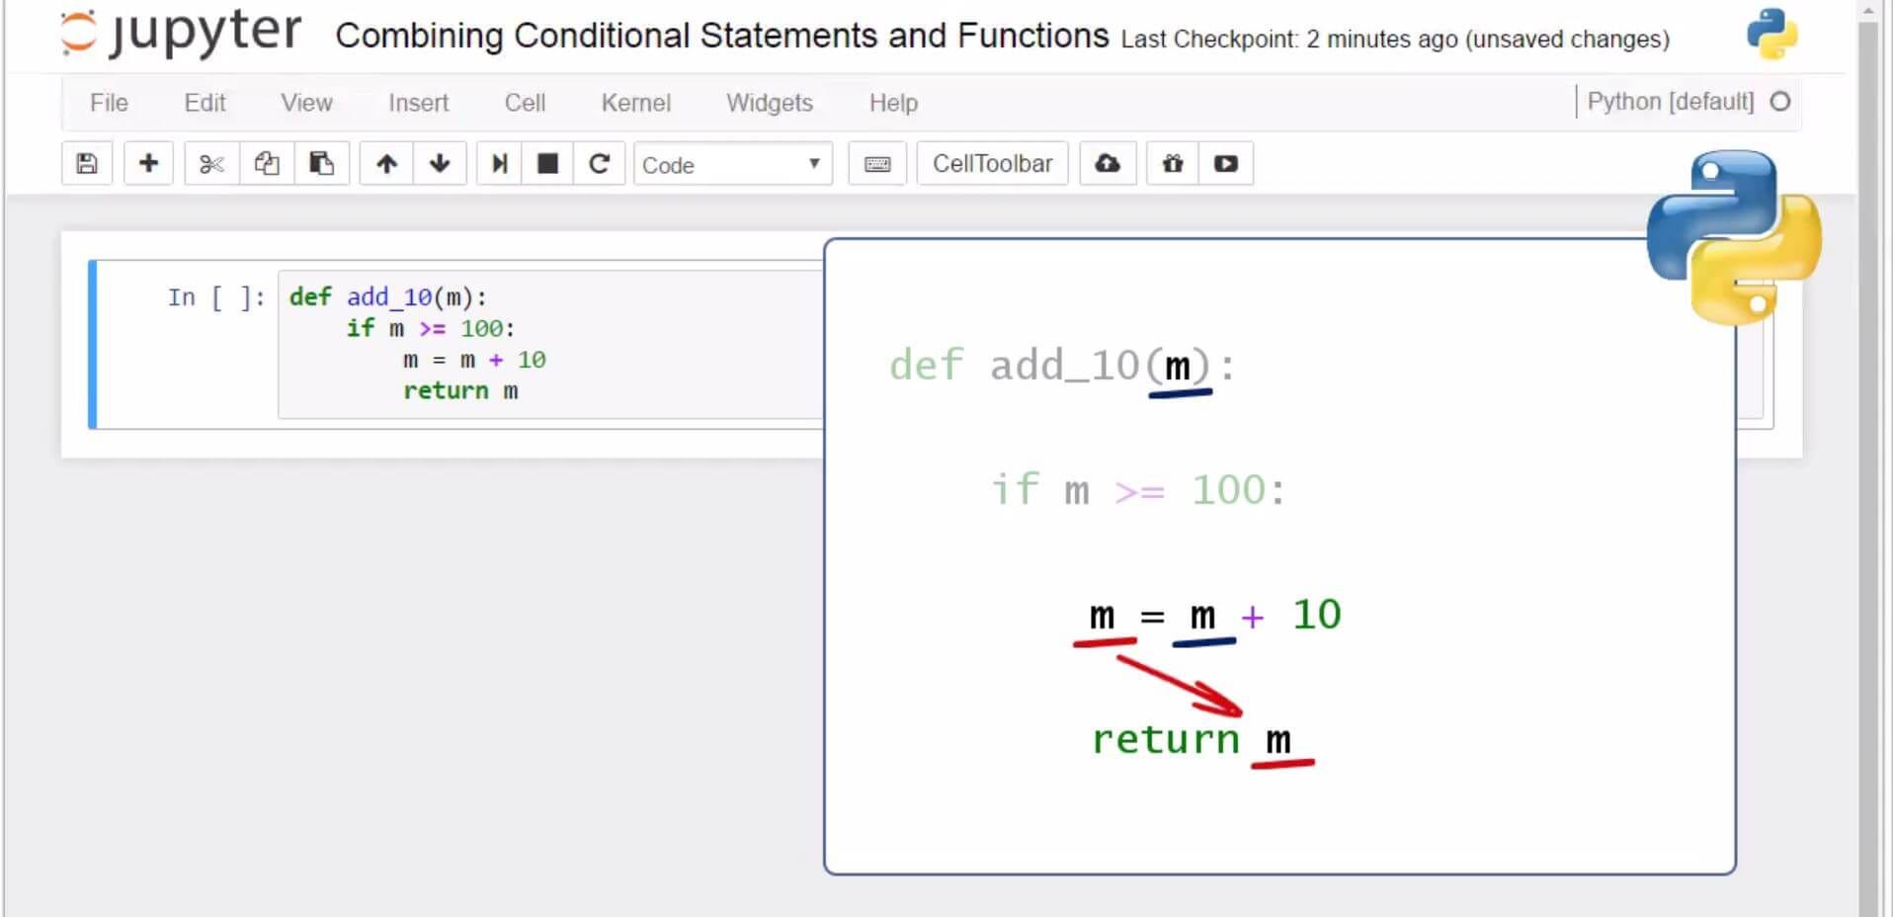
Task: Open the Kernel menu
Action: click(x=635, y=103)
